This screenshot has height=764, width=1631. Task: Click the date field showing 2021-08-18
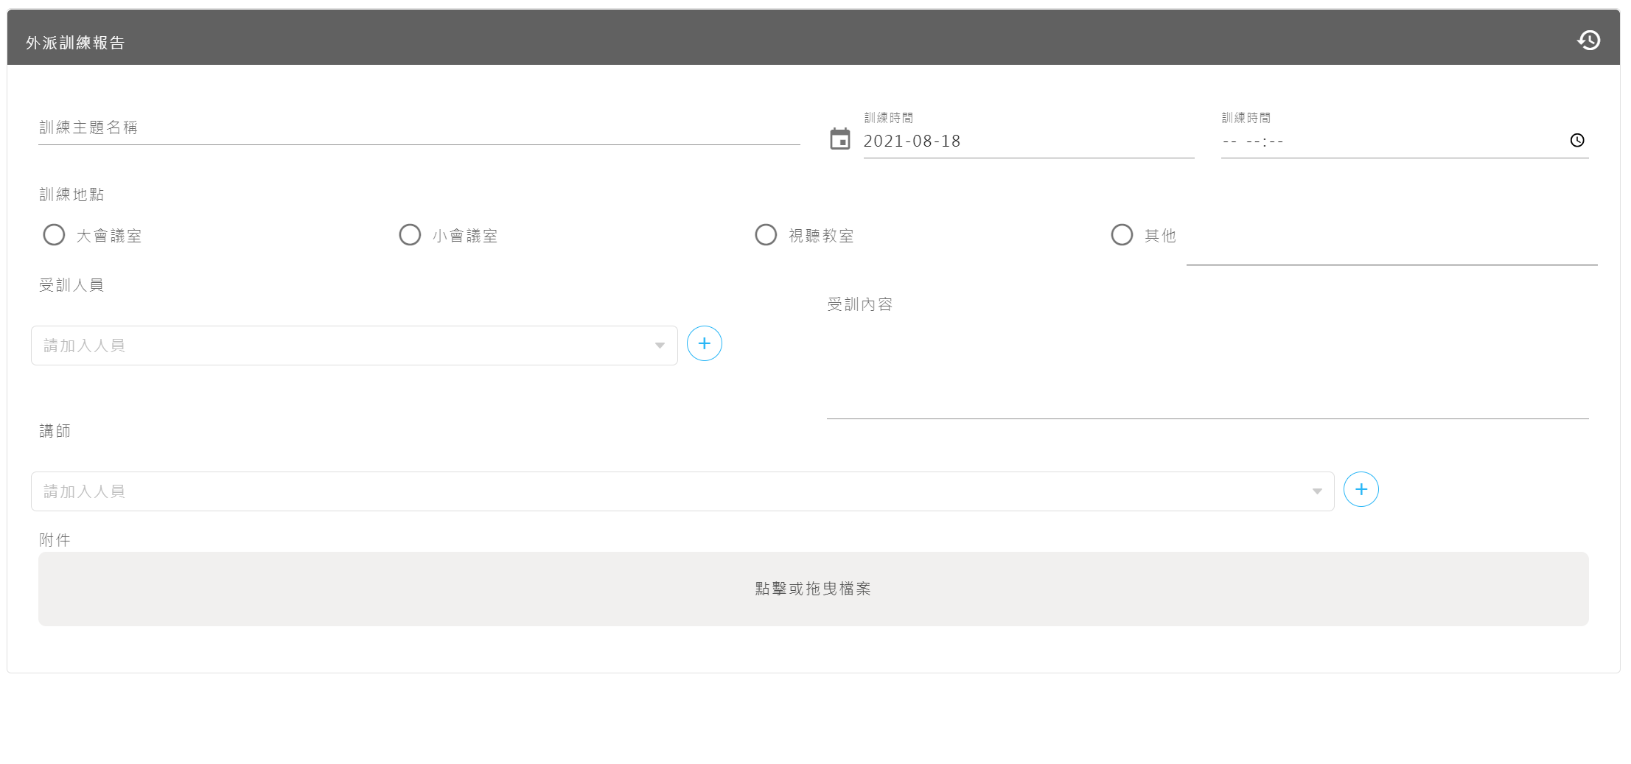[x=1027, y=141]
